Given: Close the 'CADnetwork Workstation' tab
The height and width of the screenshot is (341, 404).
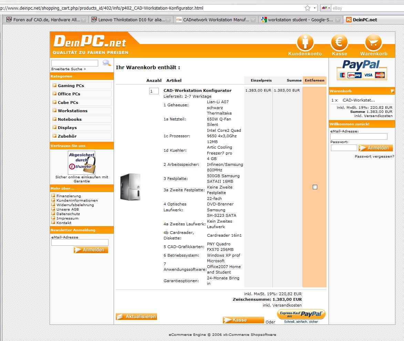Looking at the screenshot, I should coord(253,20).
